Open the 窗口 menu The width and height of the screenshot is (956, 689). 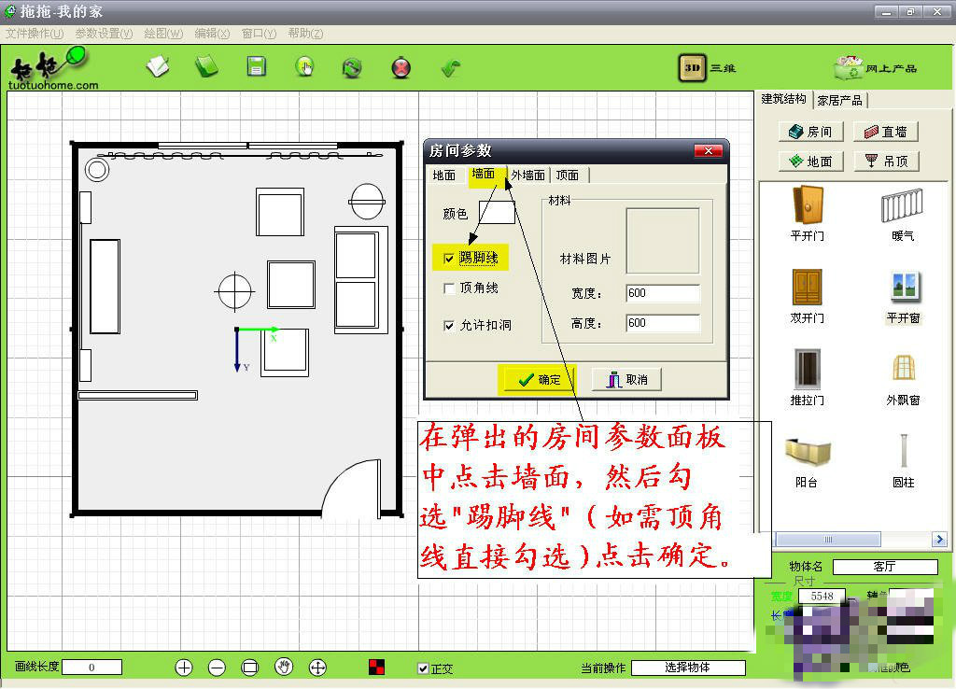coord(260,34)
